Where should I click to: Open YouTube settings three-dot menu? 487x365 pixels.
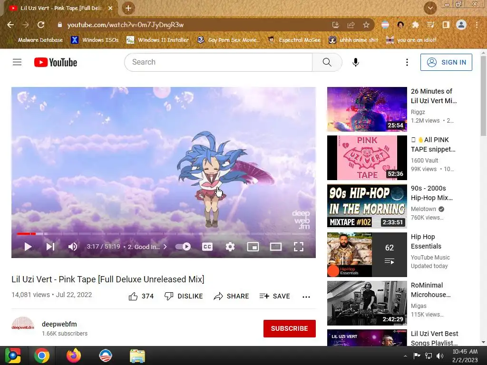pyautogui.click(x=407, y=62)
